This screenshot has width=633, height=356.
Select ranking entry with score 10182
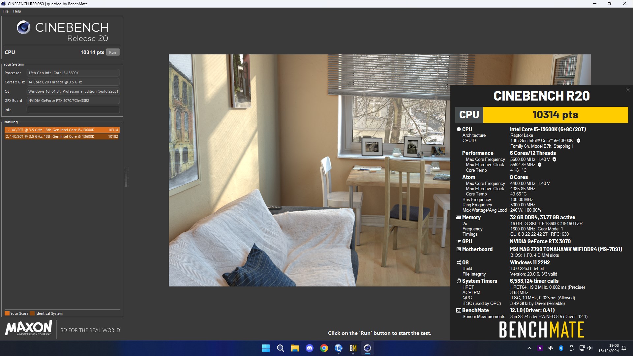click(62, 136)
